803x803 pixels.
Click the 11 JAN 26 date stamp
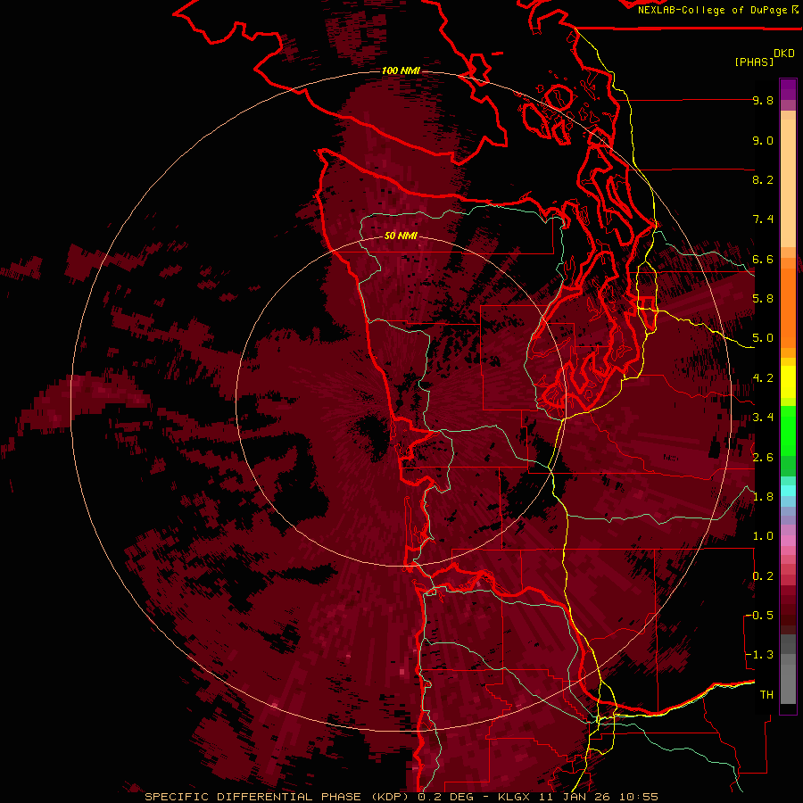pyautogui.click(x=575, y=797)
